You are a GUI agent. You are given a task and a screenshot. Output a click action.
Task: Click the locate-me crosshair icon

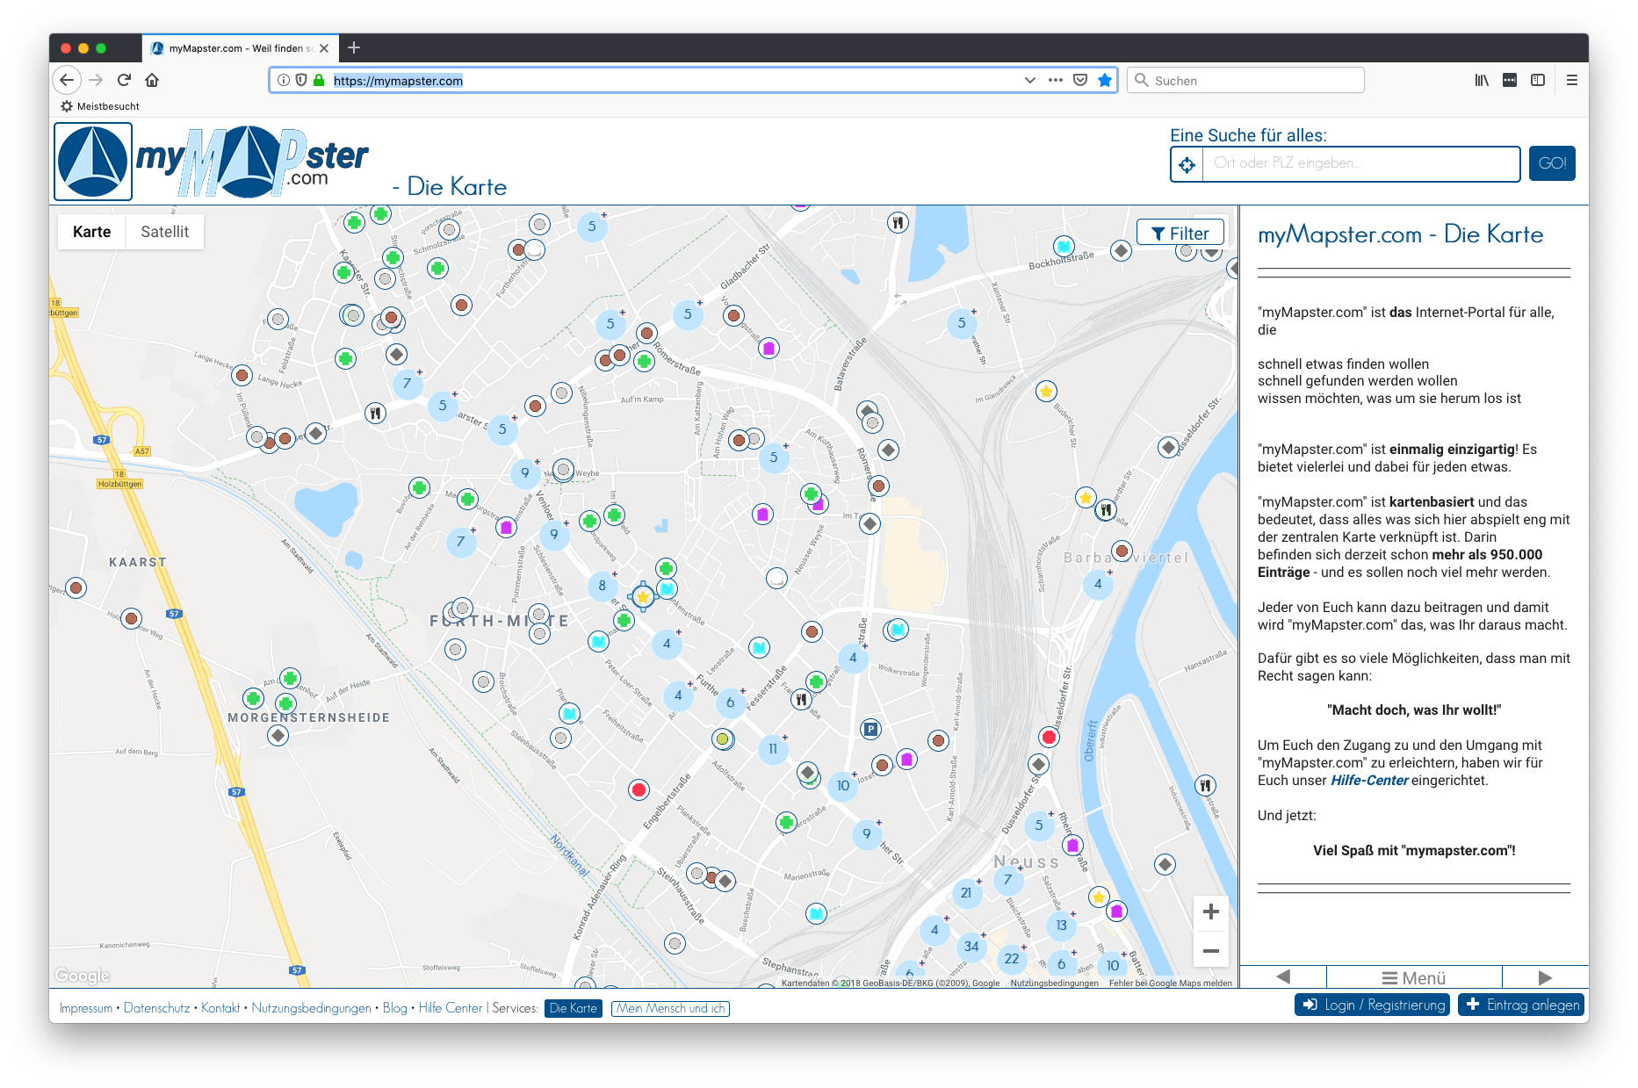pyautogui.click(x=1187, y=164)
